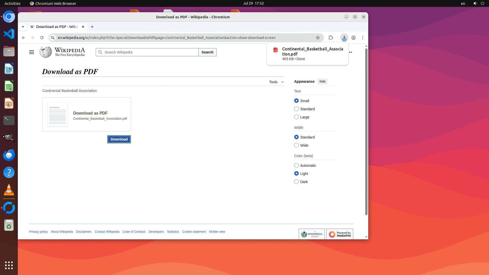Expand the Tools dropdown
Viewport: 489px width, 275px height.
click(276, 82)
